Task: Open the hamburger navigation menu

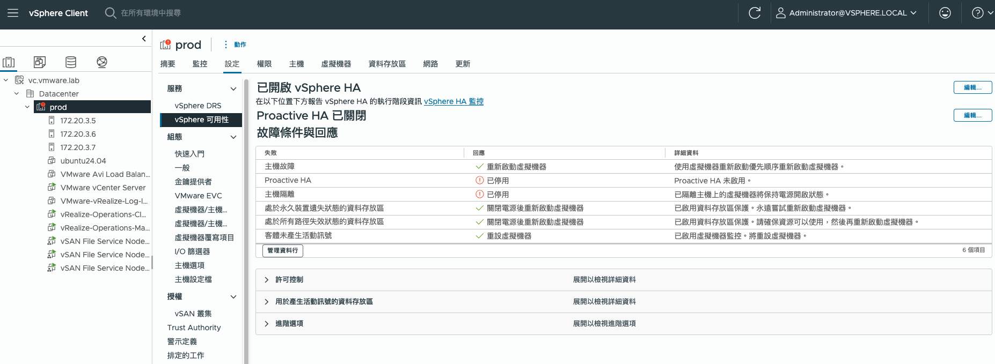Action: [13, 13]
